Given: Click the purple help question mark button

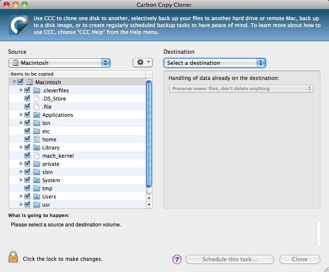Looking at the screenshot, I should 177,259.
